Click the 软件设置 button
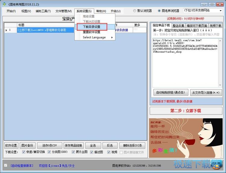 pyautogui.click(x=11, y=146)
